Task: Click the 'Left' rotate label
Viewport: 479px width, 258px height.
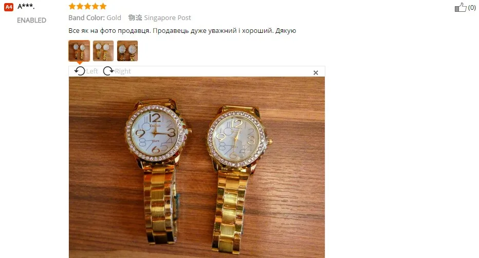Action: [x=92, y=71]
